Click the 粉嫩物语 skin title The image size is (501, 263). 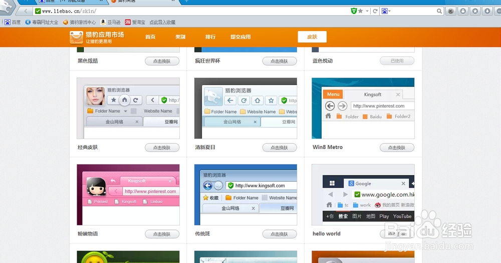coord(88,233)
